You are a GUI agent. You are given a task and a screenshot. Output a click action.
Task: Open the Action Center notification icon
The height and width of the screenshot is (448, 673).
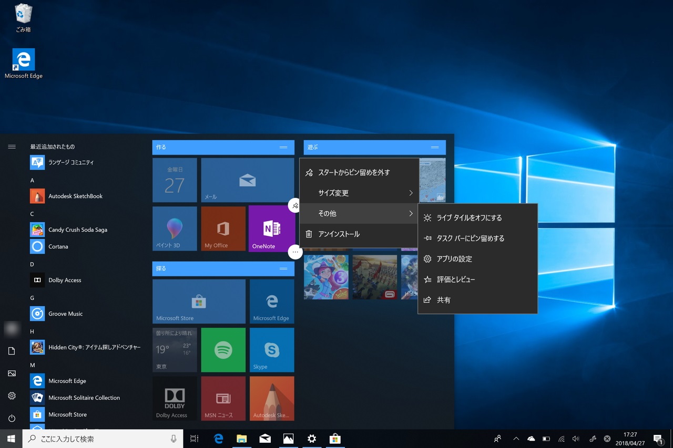[x=658, y=439]
